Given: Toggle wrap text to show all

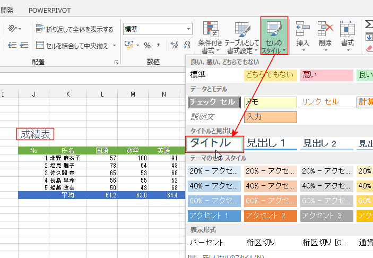Looking at the screenshot, I should (x=75, y=29).
